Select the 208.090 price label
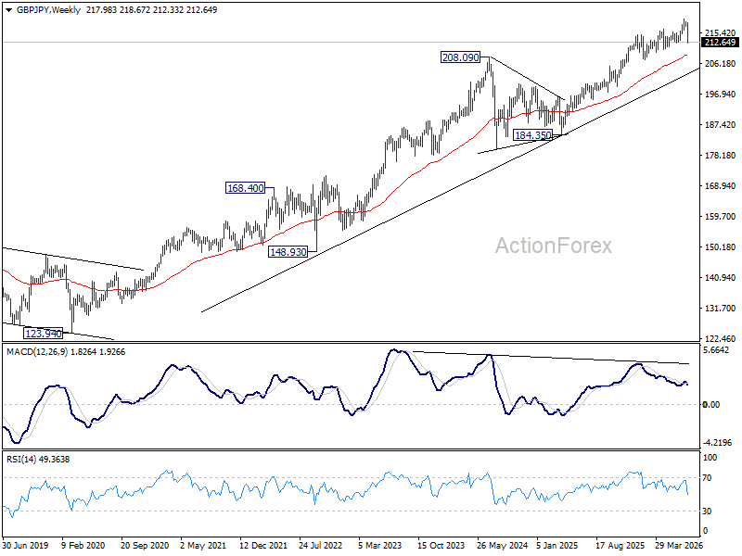742x556 pixels. [460, 57]
